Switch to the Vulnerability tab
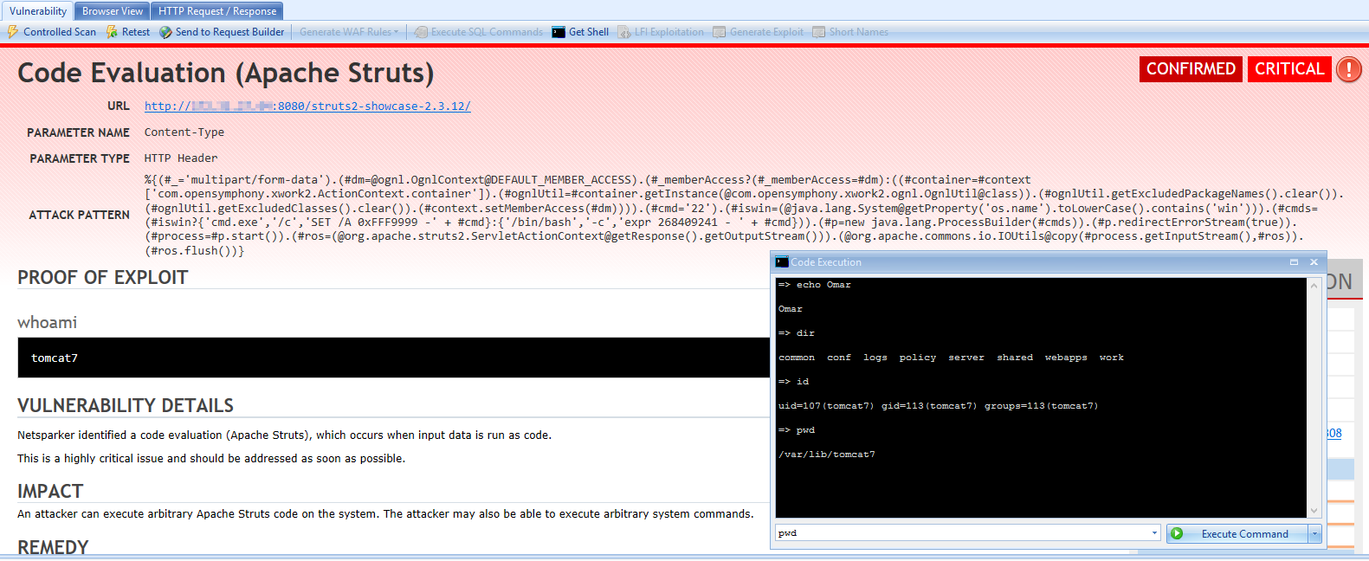1369x561 pixels. [38, 11]
